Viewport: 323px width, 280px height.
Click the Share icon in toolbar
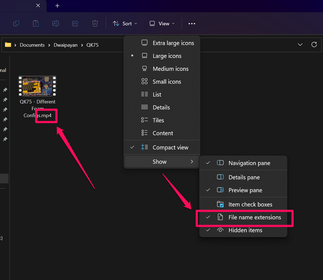pos(75,23)
